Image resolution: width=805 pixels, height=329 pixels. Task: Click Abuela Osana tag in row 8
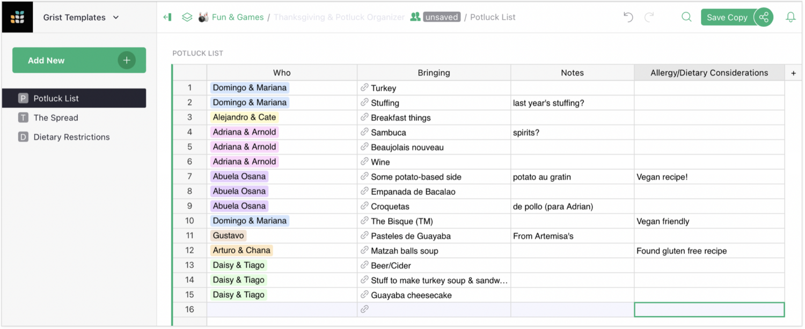pyautogui.click(x=239, y=191)
